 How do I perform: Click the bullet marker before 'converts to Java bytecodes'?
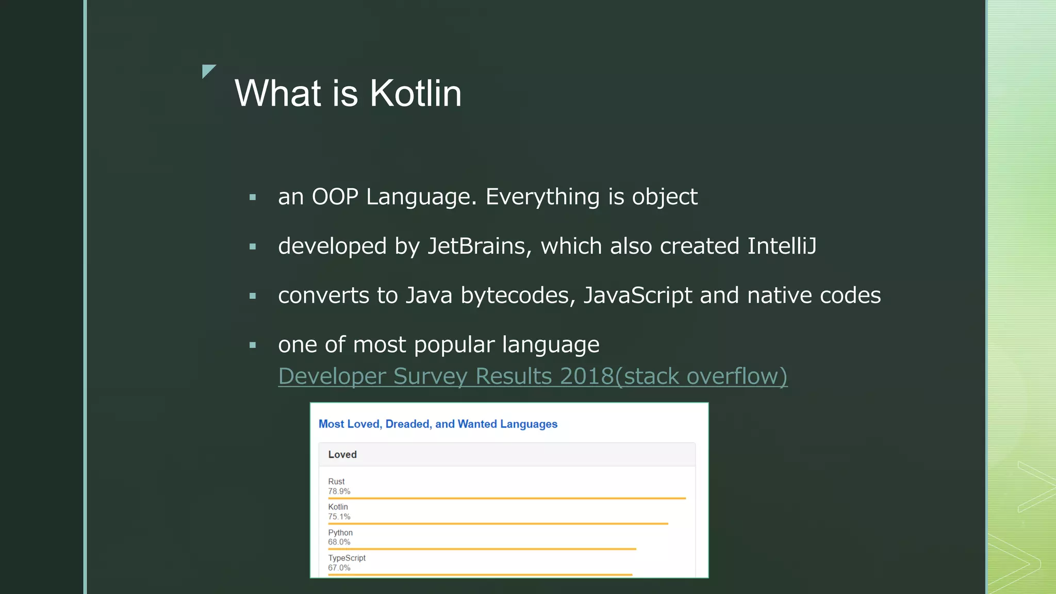253,296
